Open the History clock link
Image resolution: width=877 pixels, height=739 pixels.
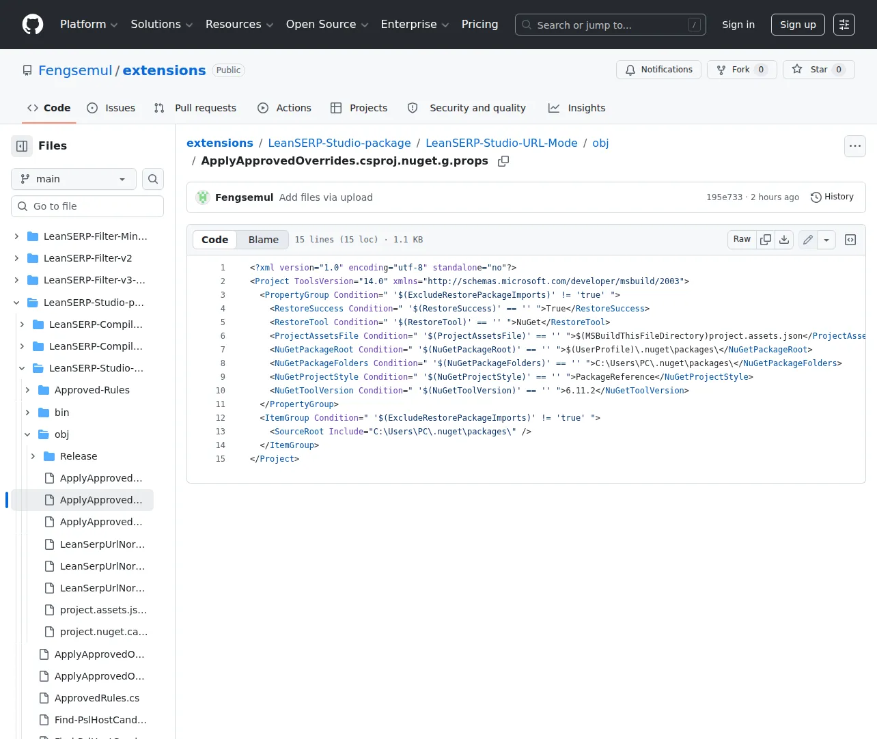(832, 197)
